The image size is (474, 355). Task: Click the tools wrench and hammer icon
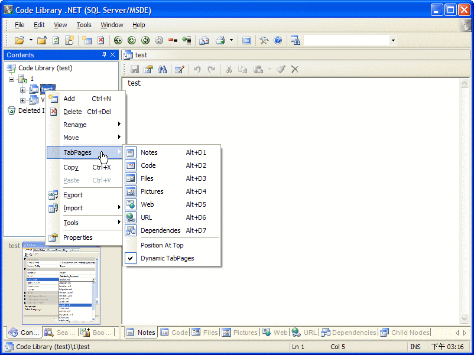264,40
